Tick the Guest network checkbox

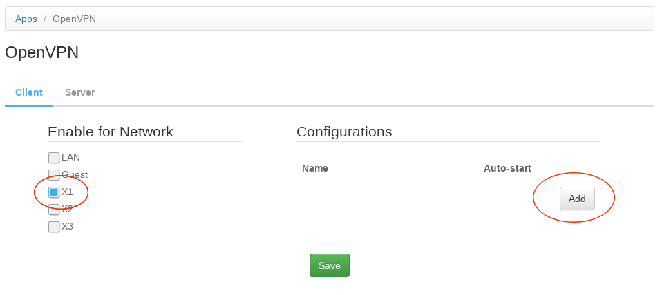tap(54, 175)
